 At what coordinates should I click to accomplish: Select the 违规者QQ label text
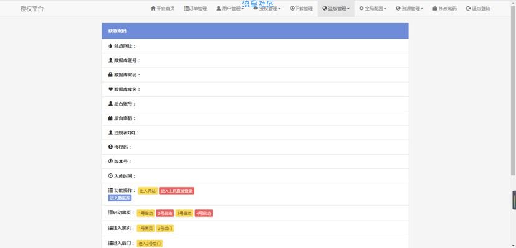(x=126, y=133)
